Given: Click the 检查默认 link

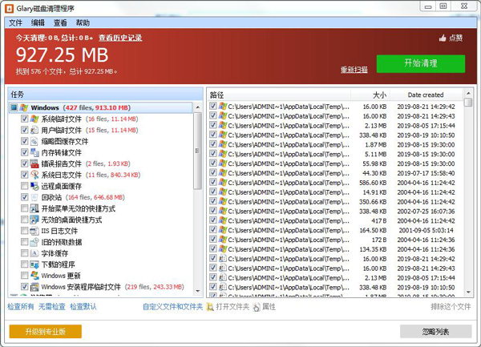Looking at the screenshot, I should (x=83, y=307).
